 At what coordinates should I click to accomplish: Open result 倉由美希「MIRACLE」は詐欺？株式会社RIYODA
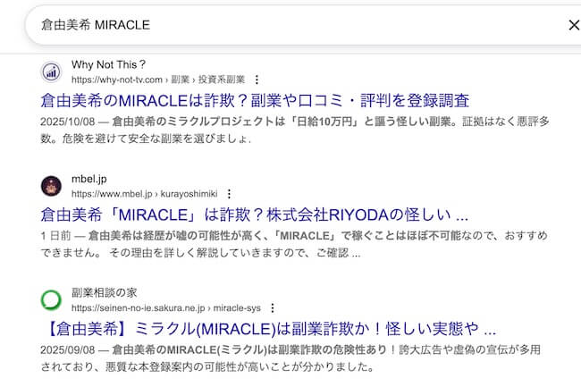[254, 215]
